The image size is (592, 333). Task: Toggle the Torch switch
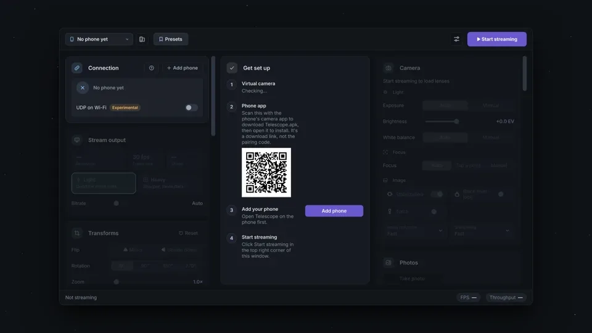437,212
